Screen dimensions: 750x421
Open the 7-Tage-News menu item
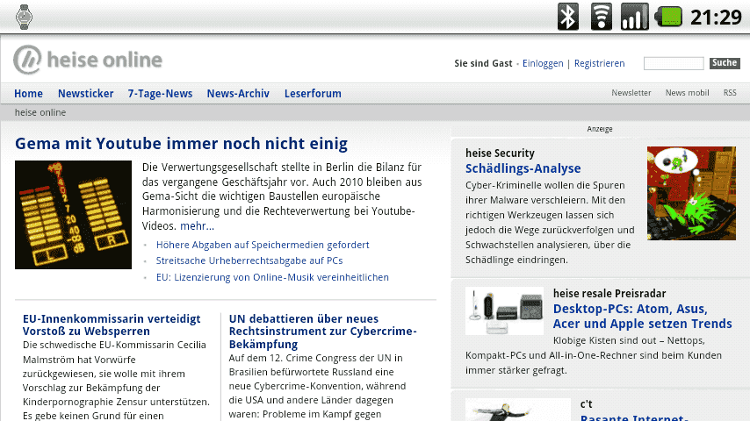point(160,94)
